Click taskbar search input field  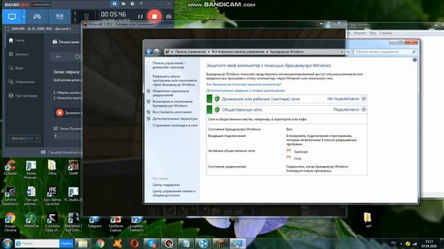37,243
